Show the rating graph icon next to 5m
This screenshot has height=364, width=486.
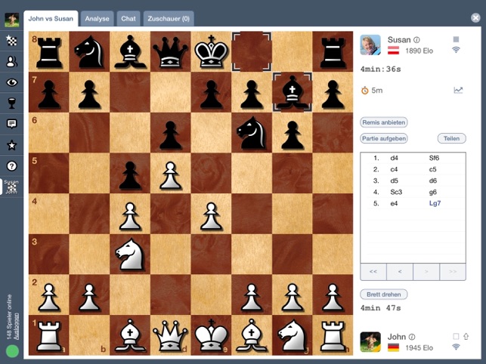click(458, 90)
